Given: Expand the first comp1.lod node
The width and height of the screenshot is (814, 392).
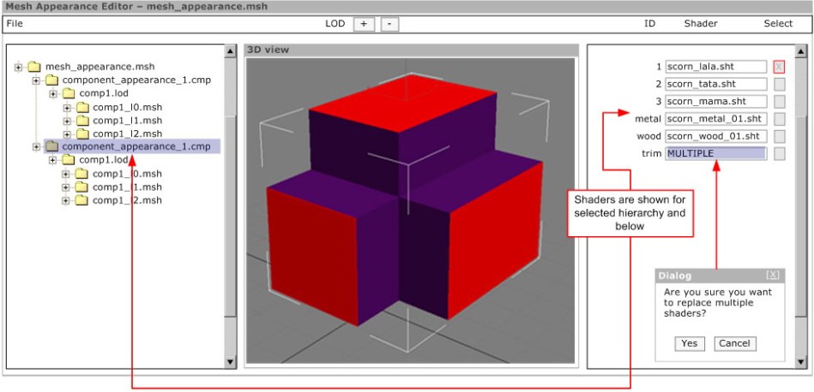Looking at the screenshot, I should 53,93.
